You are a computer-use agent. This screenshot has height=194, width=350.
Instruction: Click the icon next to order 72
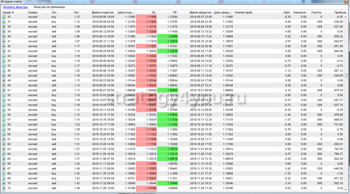click(x=4, y=188)
